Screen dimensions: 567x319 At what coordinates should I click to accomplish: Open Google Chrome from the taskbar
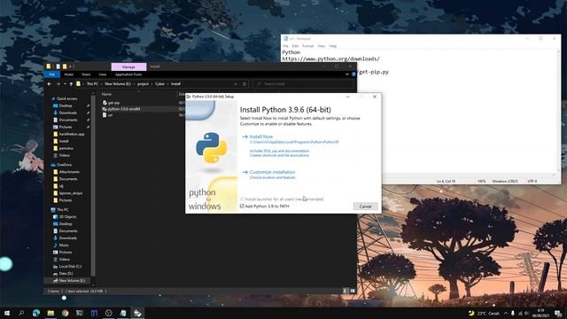click(65, 313)
